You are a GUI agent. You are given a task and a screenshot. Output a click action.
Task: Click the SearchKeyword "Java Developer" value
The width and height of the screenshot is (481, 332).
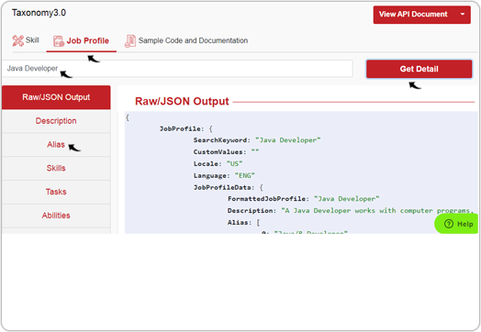(287, 140)
